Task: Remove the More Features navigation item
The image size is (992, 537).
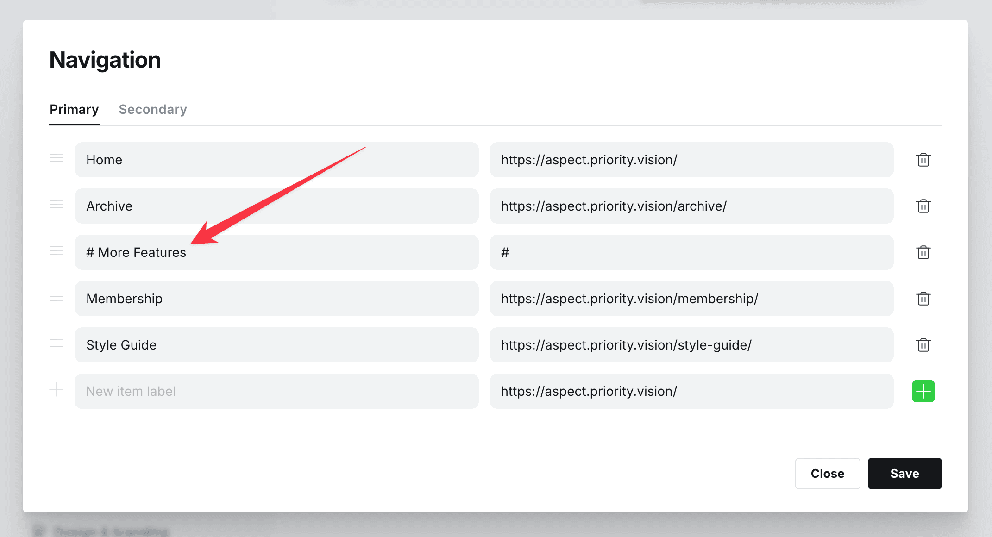Action: pos(923,252)
